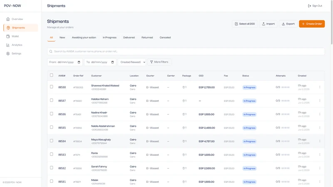Open the Overview home icon in sidebar
333x187 pixels.
(x=8, y=19)
